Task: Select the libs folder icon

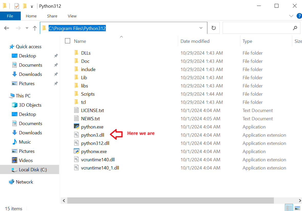Action: click(x=76, y=85)
